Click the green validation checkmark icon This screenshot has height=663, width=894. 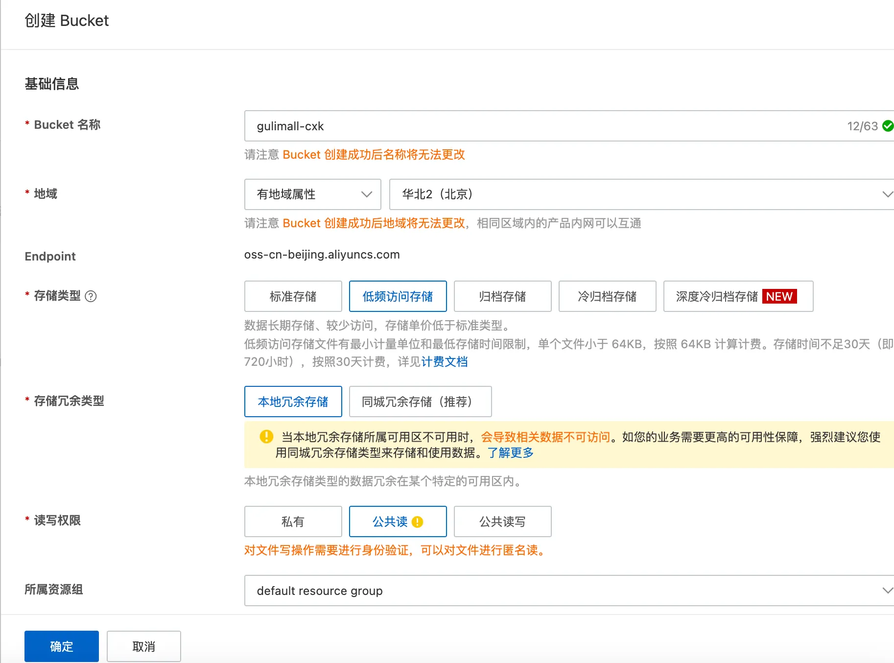point(888,126)
